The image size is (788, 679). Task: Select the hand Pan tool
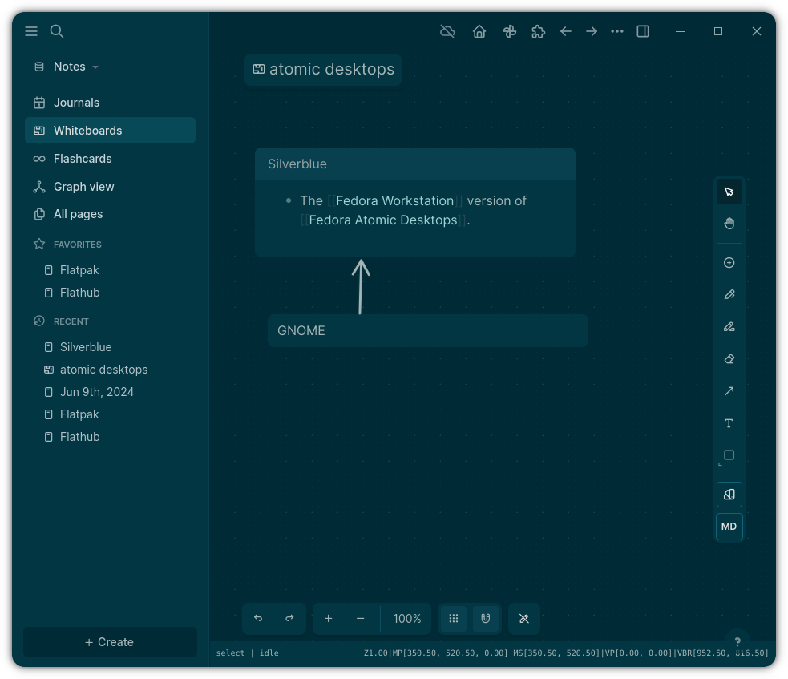729,223
